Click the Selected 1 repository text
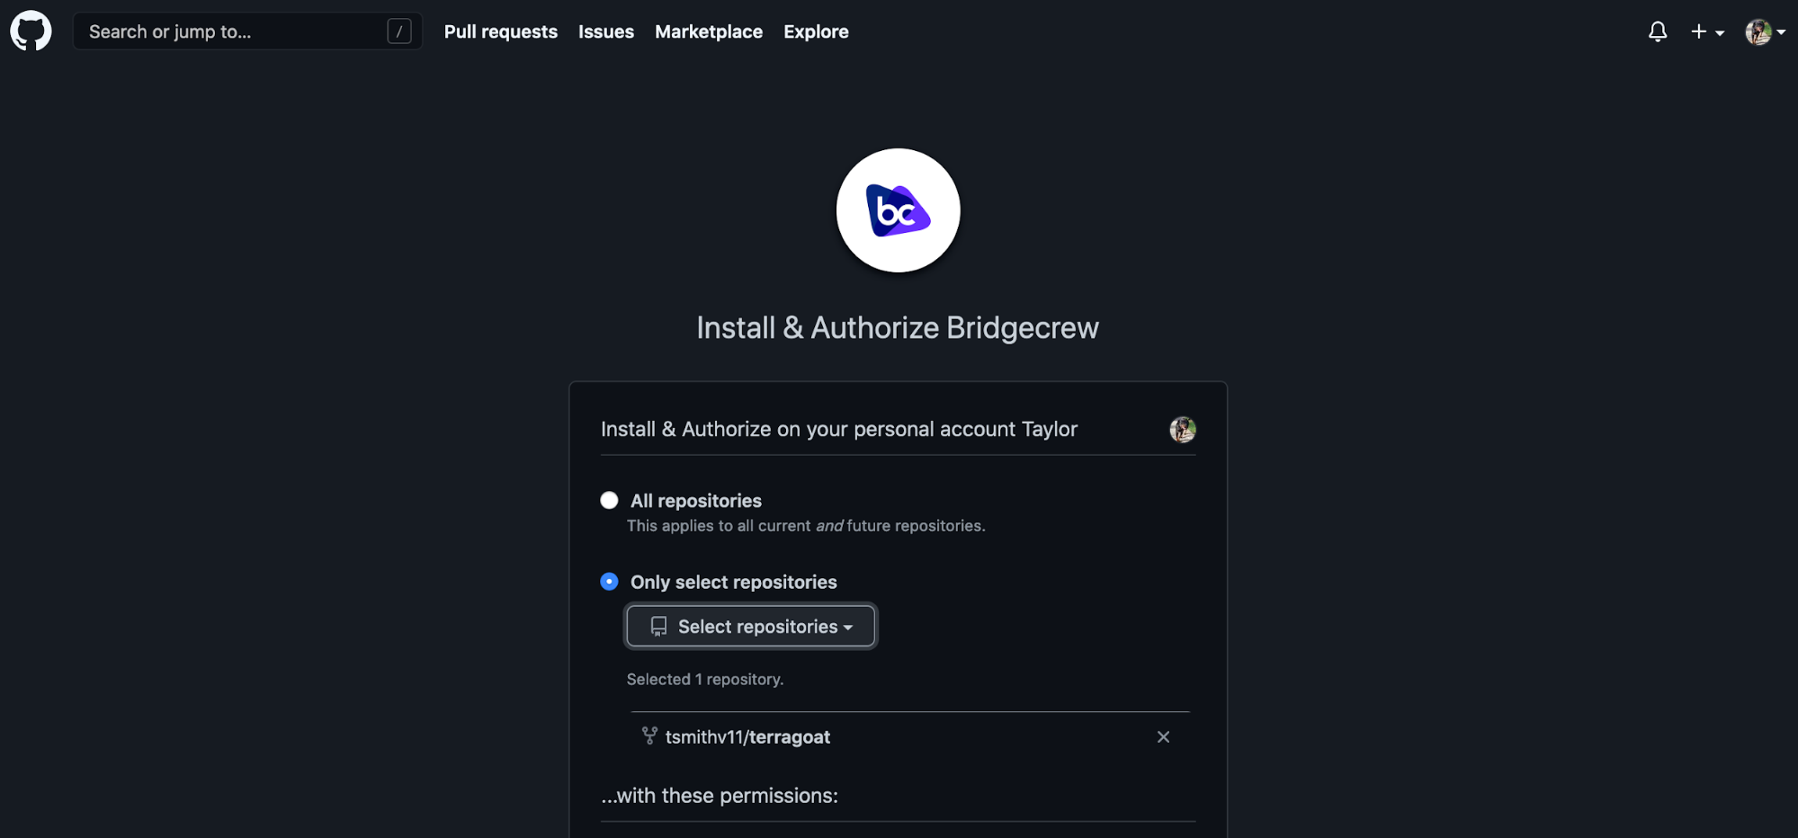This screenshot has height=838, width=1798. [705, 679]
